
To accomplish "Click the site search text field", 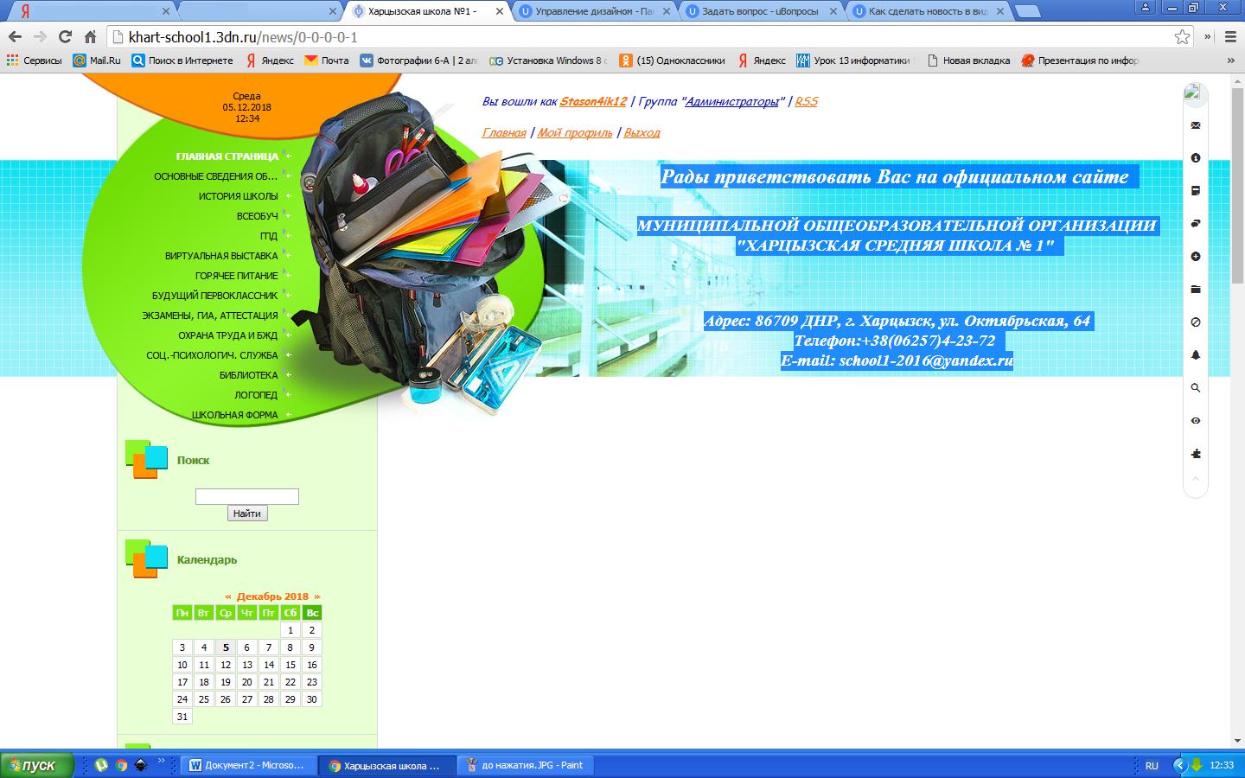I will (x=246, y=496).
